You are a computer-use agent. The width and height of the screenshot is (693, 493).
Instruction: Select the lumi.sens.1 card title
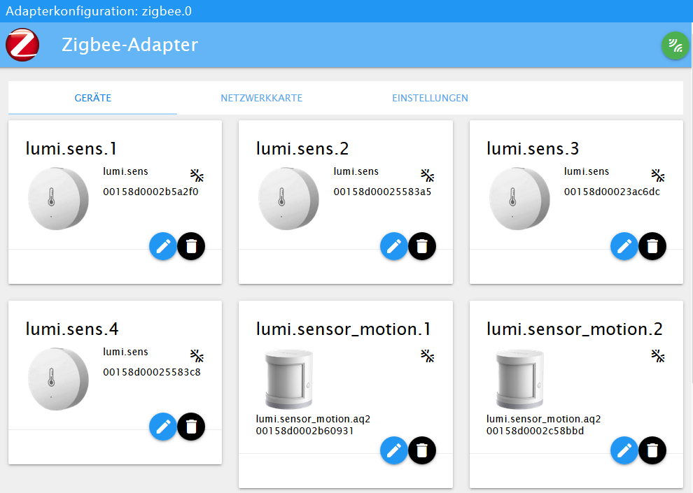click(x=71, y=149)
